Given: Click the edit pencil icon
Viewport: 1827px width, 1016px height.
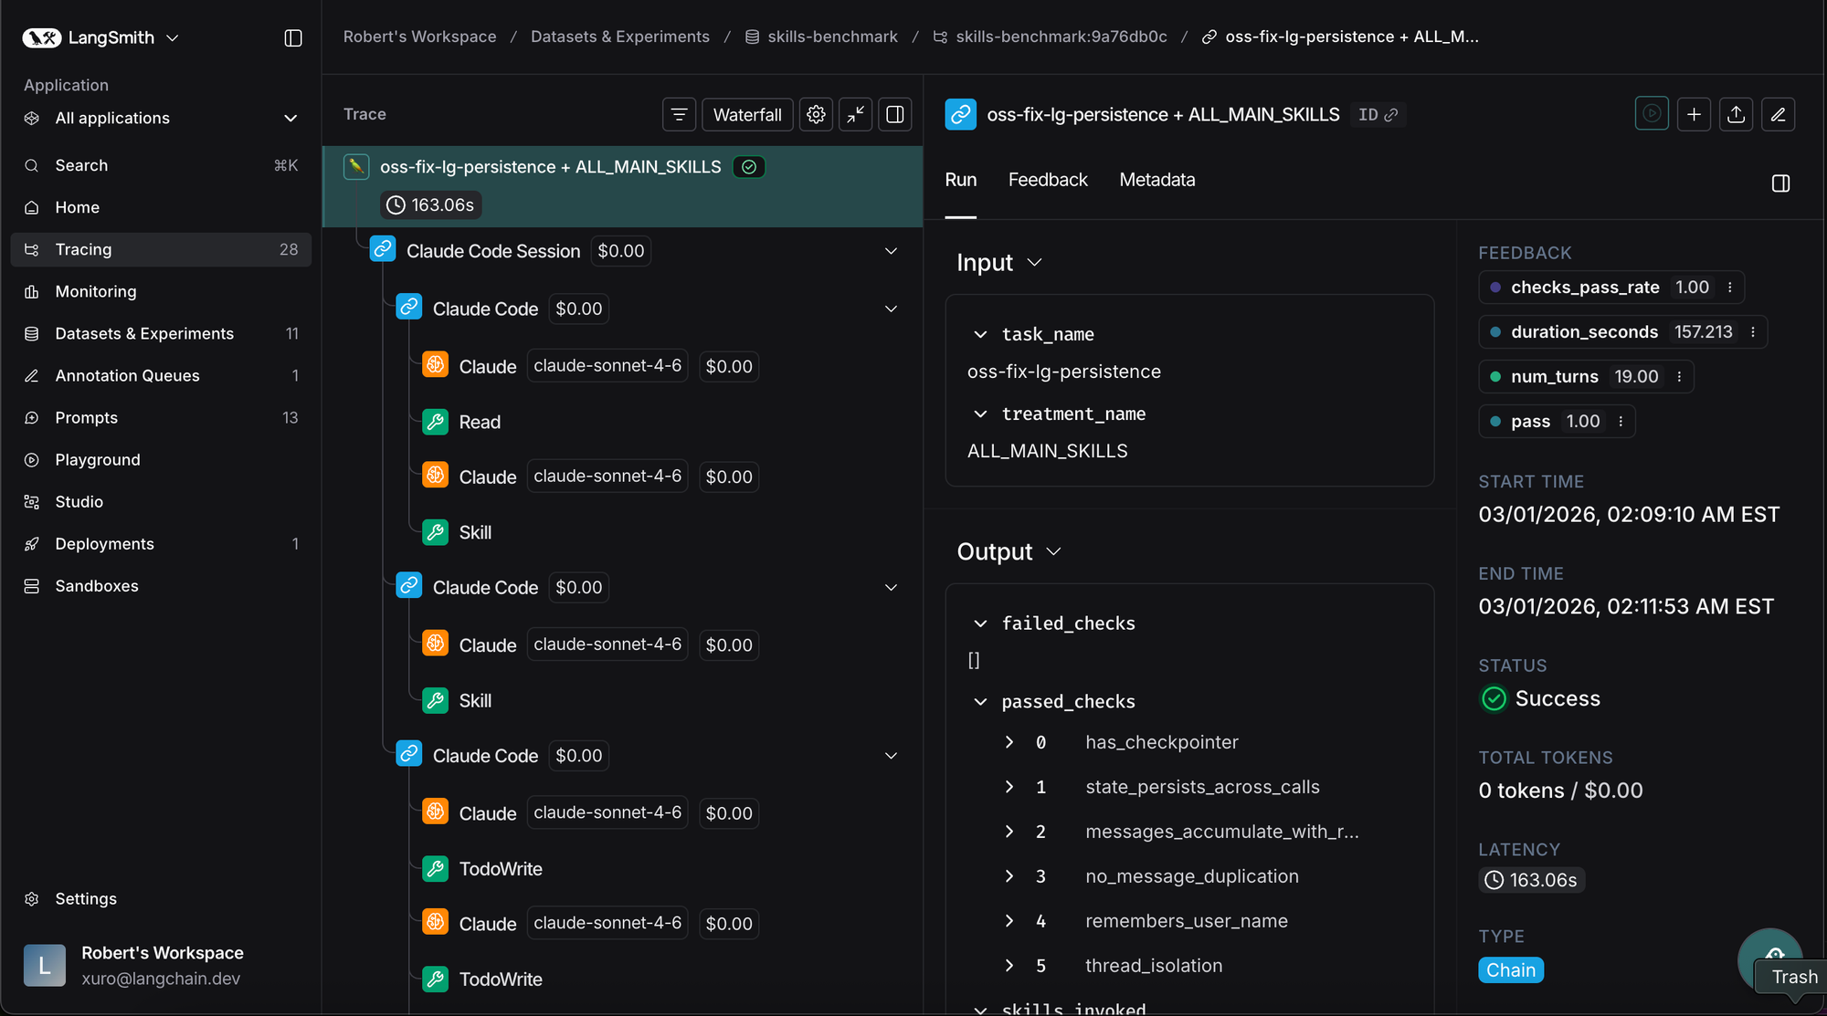Looking at the screenshot, I should (1778, 114).
